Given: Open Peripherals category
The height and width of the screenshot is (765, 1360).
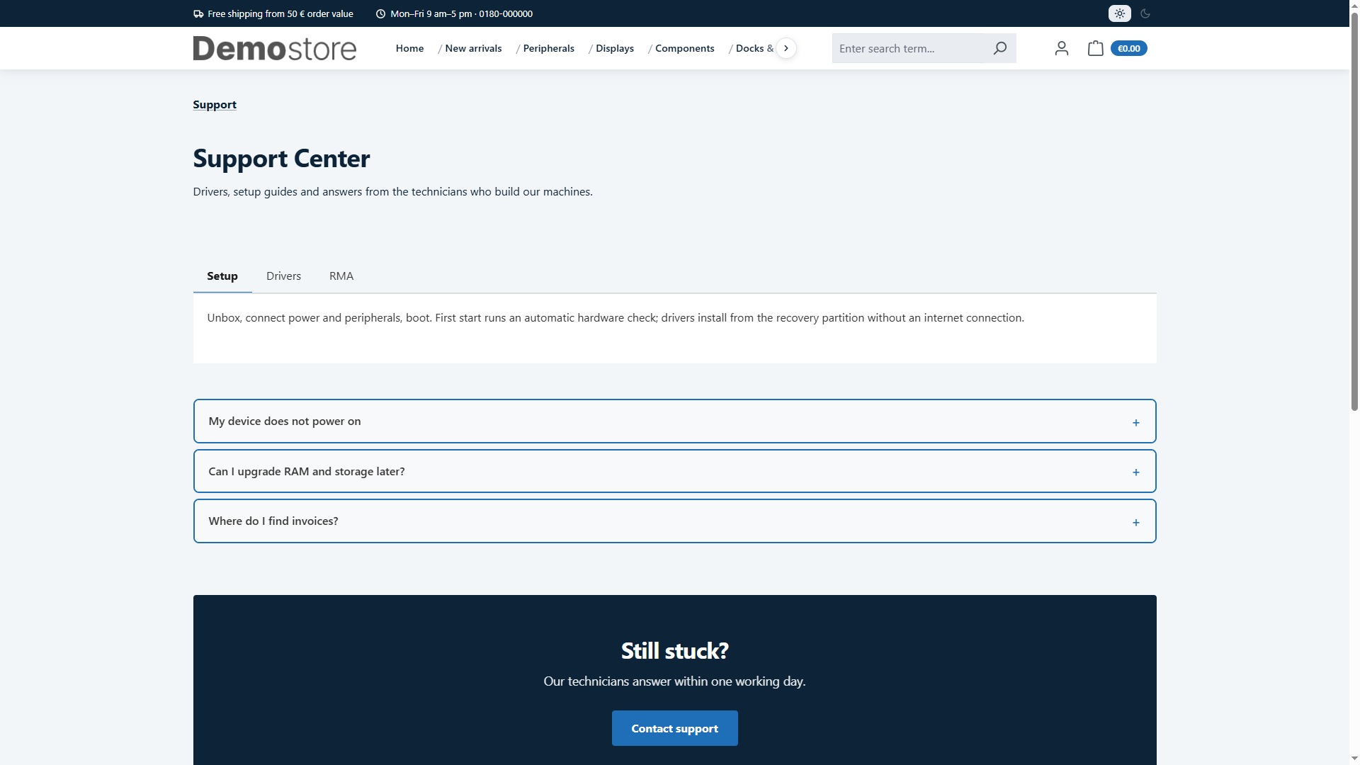Looking at the screenshot, I should (x=548, y=48).
